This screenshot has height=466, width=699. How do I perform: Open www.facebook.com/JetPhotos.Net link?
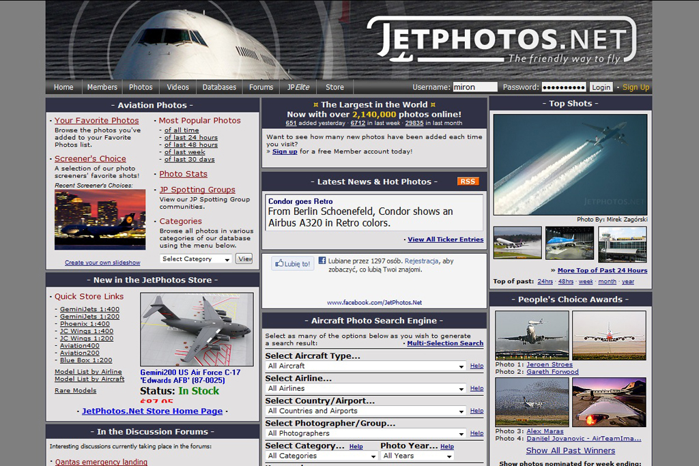click(x=375, y=302)
